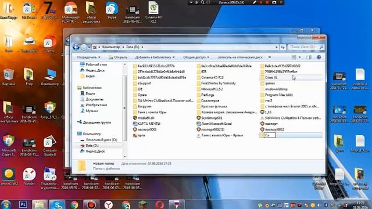Viewport: 372px width, 209px height.
Task: Select the Бухгалтерия folder
Action: [x=208, y=100]
